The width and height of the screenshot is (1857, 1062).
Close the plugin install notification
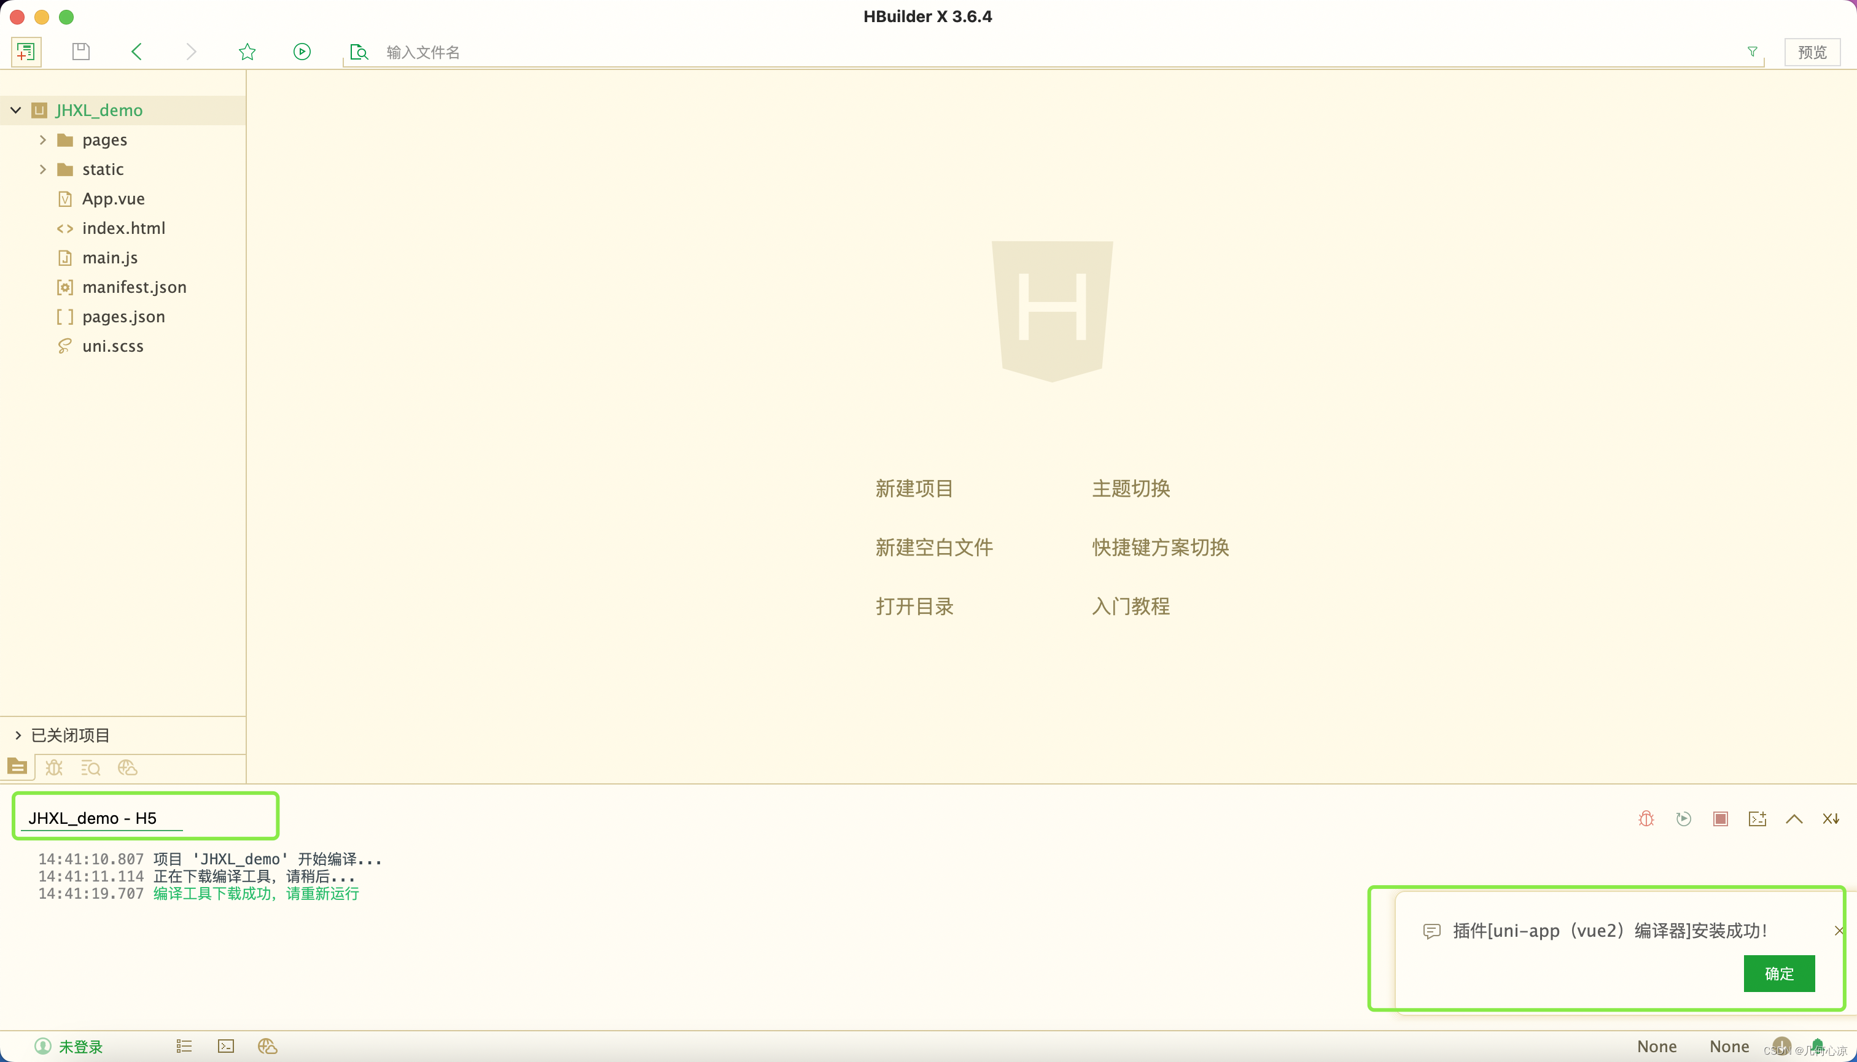pos(1839,931)
